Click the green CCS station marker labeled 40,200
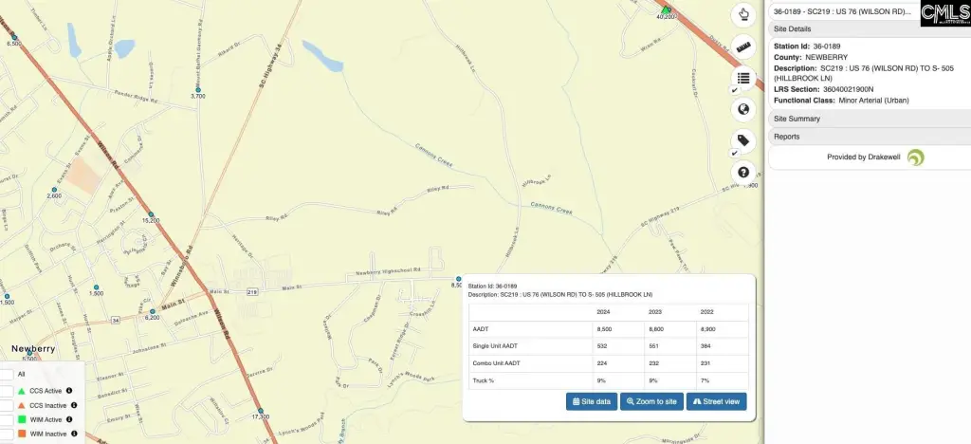Screen dimensions: 971x444 click(666, 10)
